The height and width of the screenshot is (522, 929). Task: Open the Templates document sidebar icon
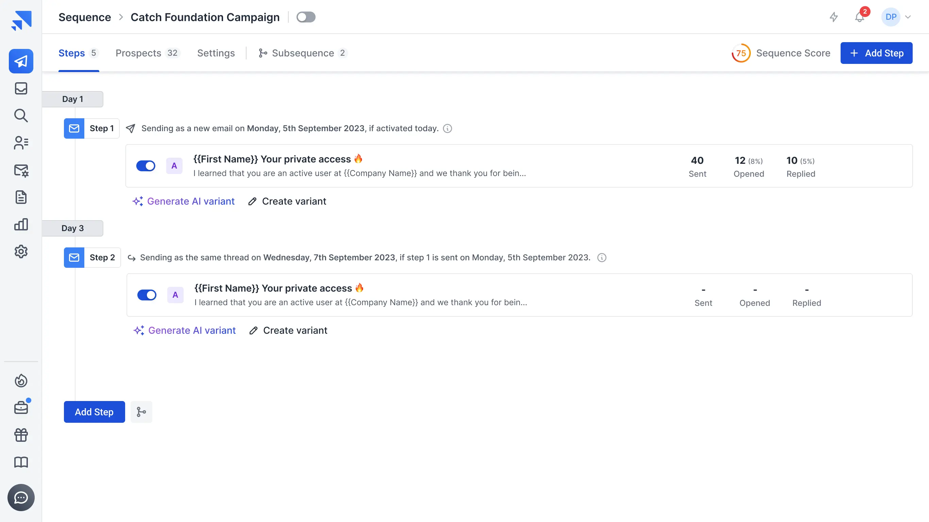(x=21, y=197)
